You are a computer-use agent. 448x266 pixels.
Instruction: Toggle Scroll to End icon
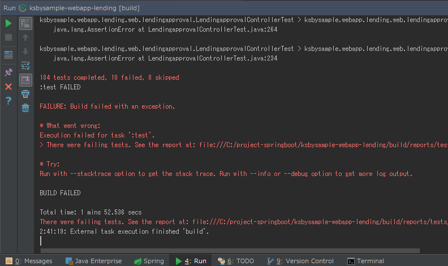click(25, 80)
